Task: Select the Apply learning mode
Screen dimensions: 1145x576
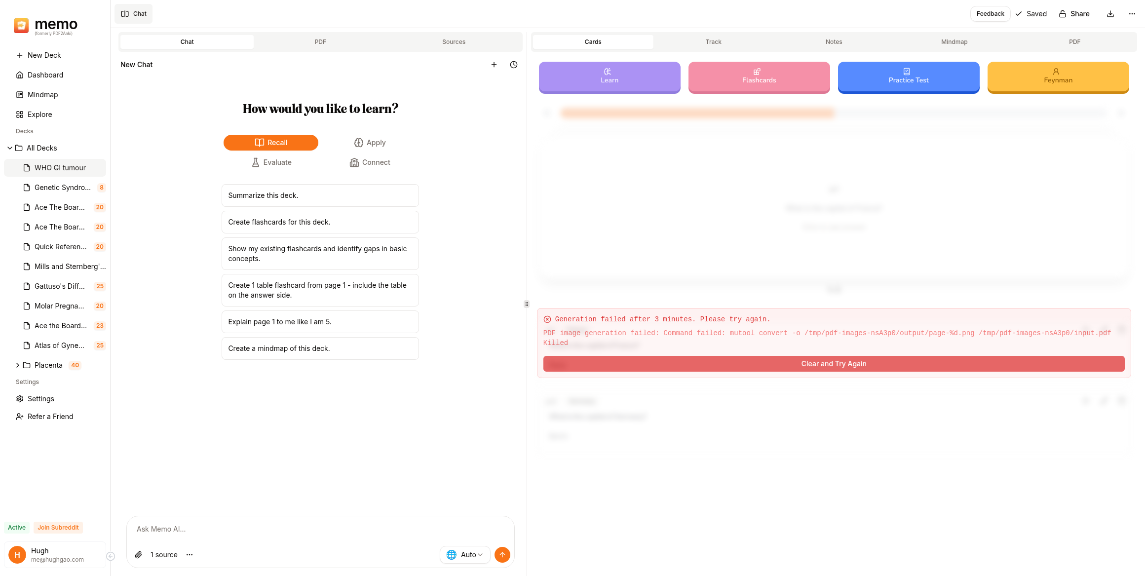Action: [x=370, y=143]
